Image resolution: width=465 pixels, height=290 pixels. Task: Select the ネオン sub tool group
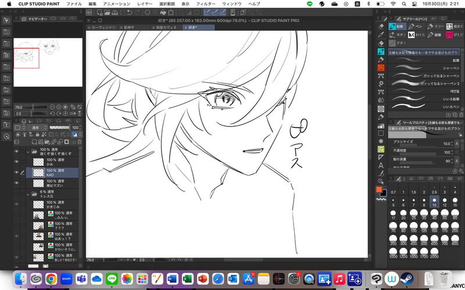398,35
